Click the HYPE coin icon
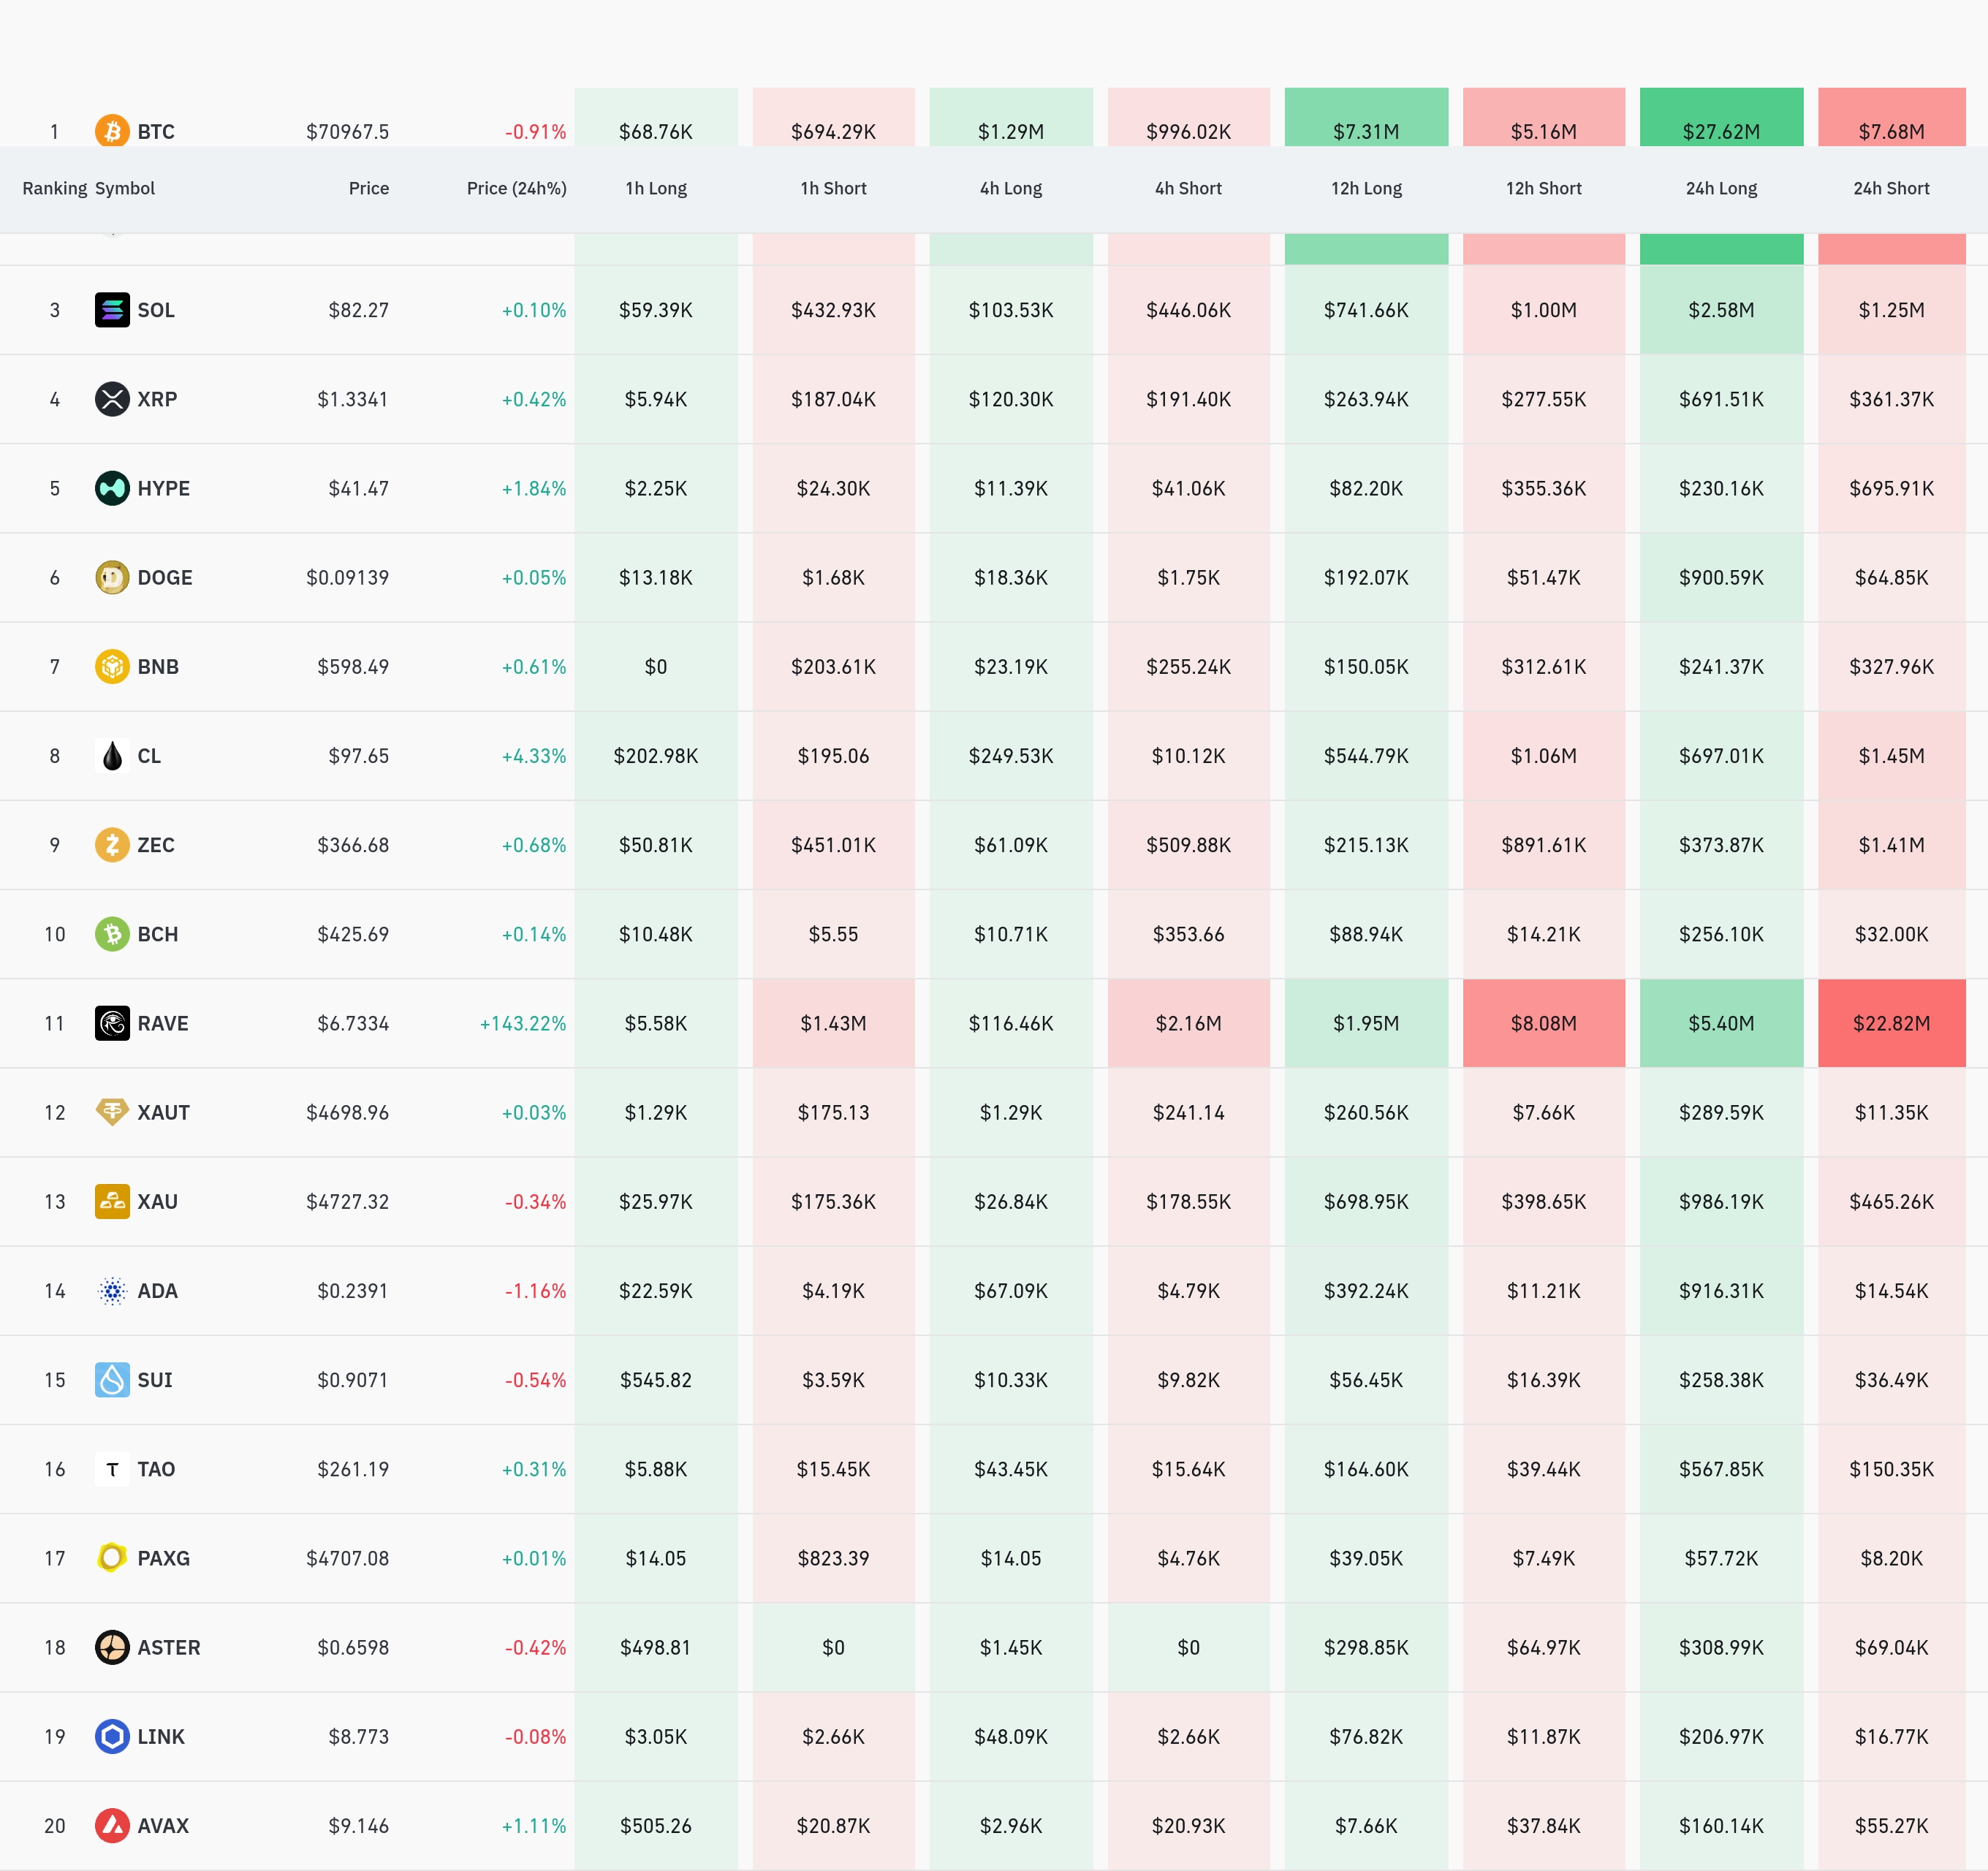 (x=112, y=488)
